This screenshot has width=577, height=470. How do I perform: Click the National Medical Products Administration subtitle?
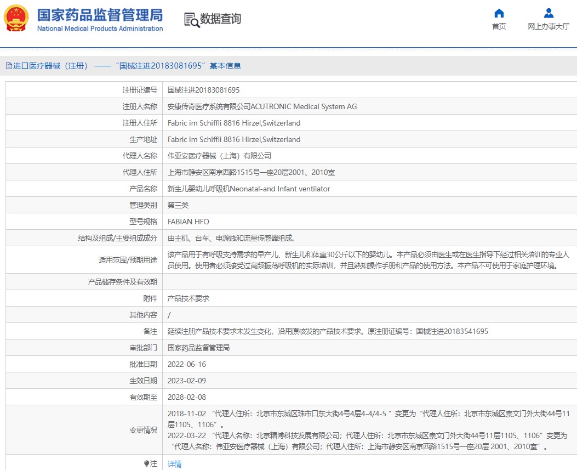100,29
